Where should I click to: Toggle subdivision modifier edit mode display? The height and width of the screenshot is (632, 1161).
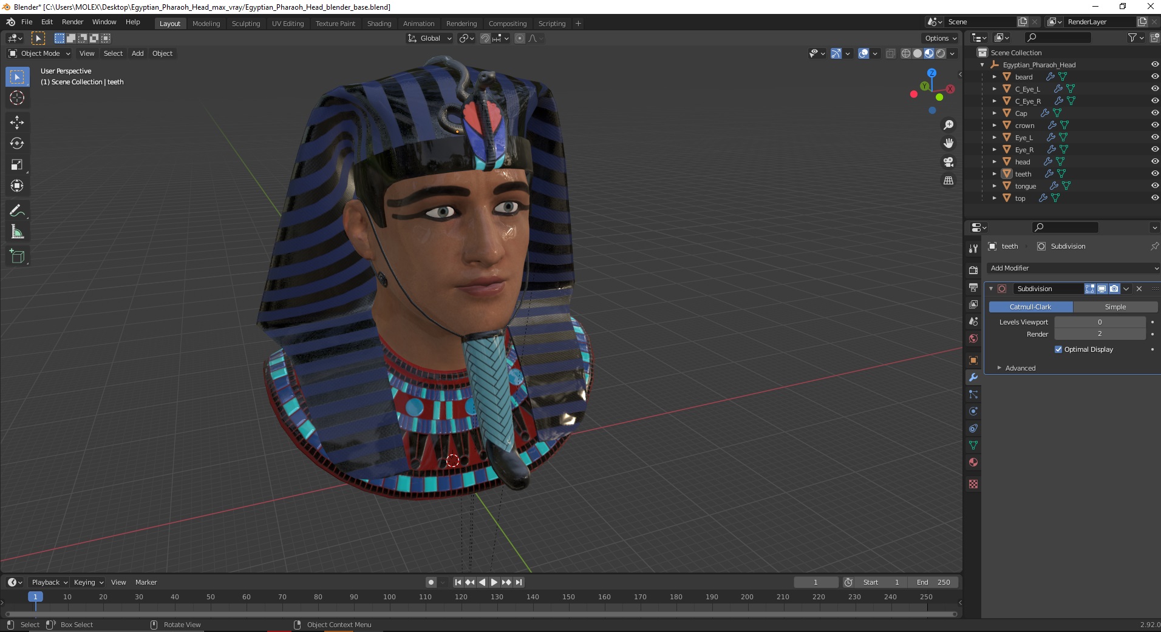[1090, 289]
